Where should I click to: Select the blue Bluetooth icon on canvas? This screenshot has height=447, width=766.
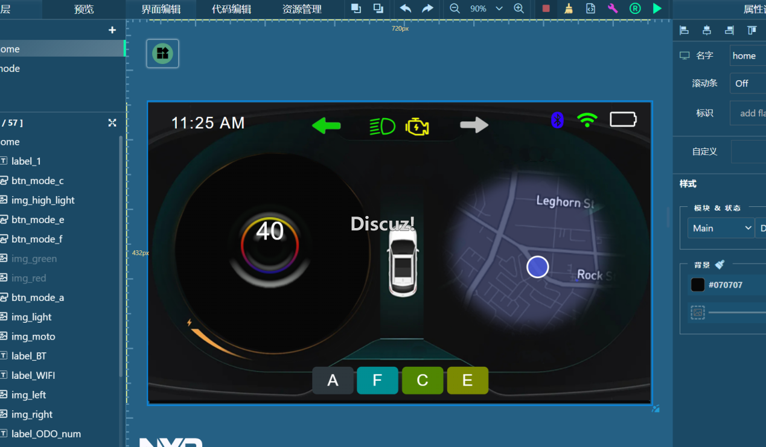(x=557, y=119)
